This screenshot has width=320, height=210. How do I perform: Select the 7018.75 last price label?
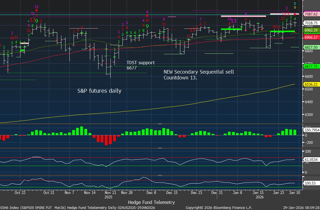pos(311,23)
